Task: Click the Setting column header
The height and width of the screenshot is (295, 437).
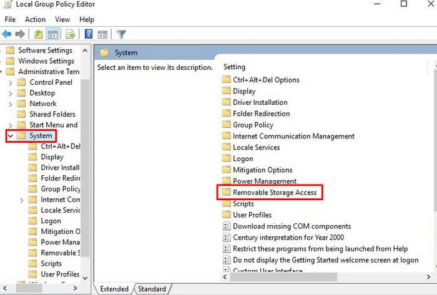Action: (x=235, y=67)
